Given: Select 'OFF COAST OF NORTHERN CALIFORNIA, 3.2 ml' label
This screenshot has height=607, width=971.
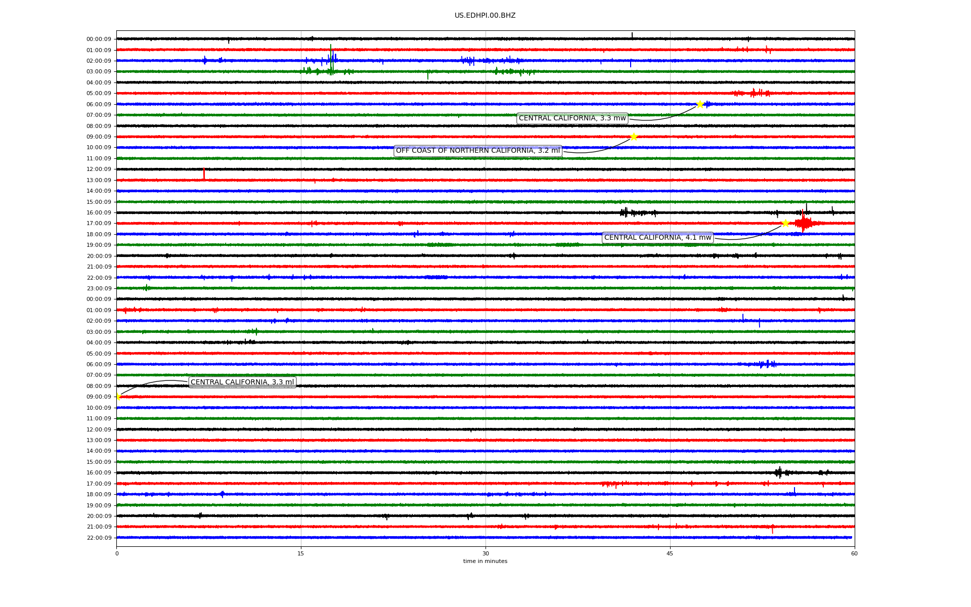Looking at the screenshot, I should point(477,151).
